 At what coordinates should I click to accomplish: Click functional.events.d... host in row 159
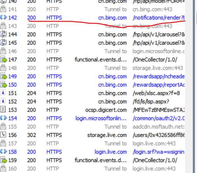tap(101, 160)
